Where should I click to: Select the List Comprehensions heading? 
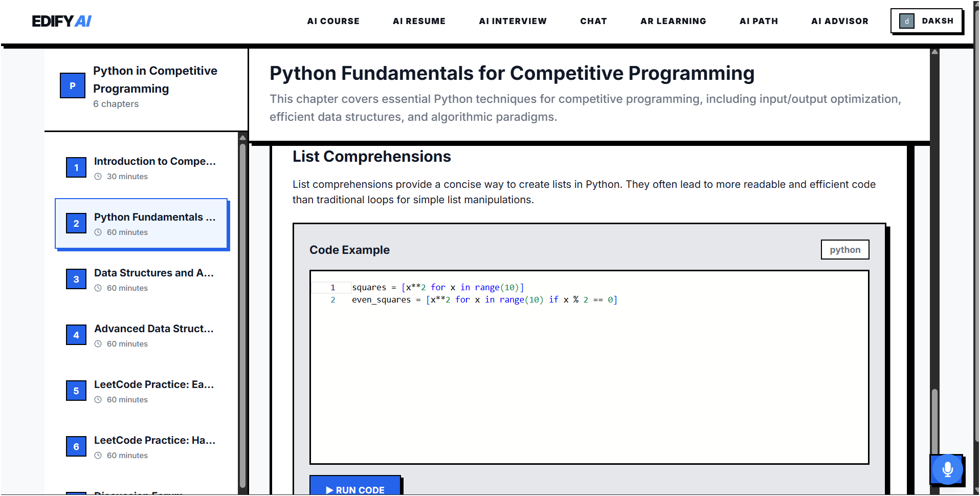(x=372, y=156)
